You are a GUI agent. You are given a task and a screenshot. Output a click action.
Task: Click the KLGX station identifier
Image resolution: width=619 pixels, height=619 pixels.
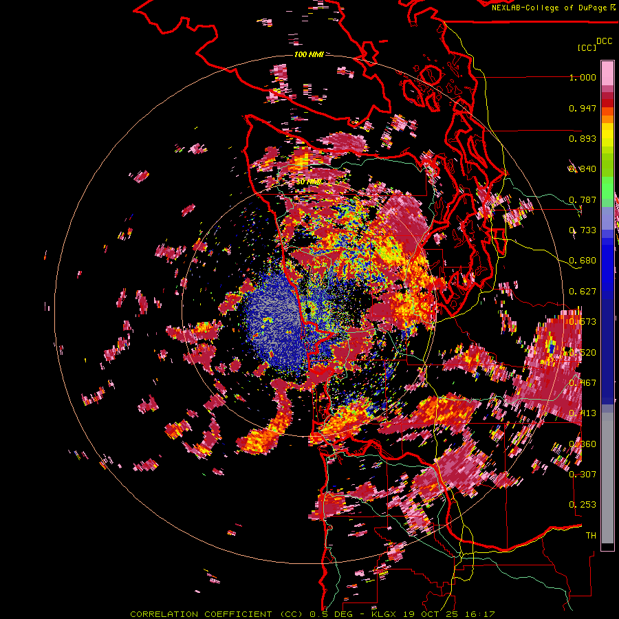[x=384, y=614]
